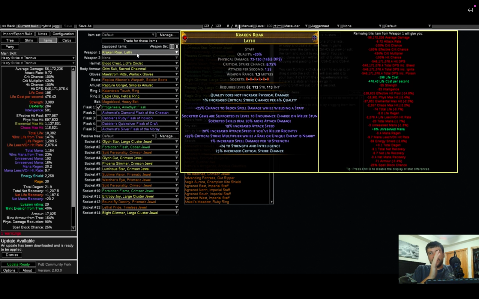
Task: Open the Socket #13 Lethal Pride dropdown
Action: click(x=140, y=207)
